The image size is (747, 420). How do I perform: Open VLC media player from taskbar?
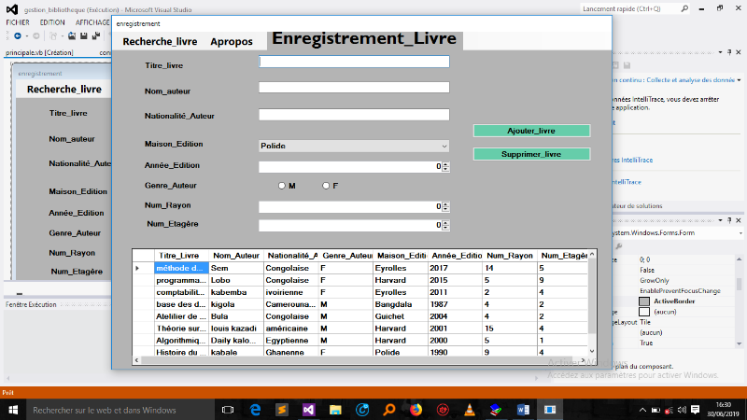tap(469, 409)
